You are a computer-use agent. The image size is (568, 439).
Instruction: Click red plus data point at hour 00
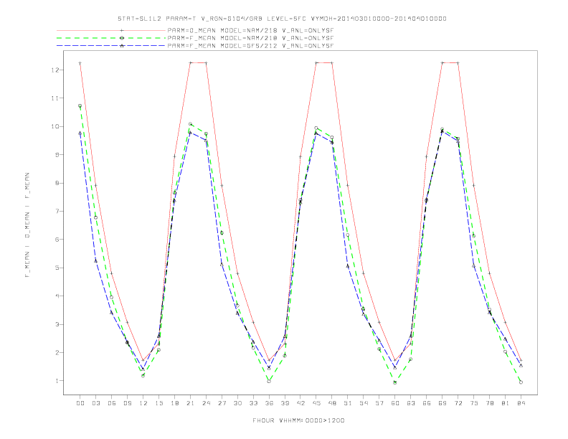pos(80,63)
